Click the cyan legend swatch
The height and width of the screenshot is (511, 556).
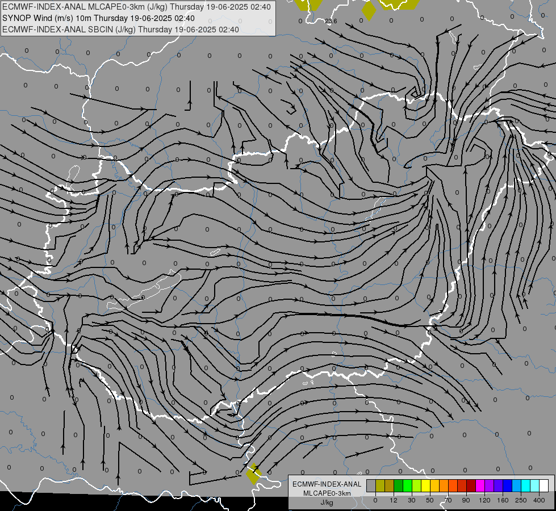(x=526, y=486)
